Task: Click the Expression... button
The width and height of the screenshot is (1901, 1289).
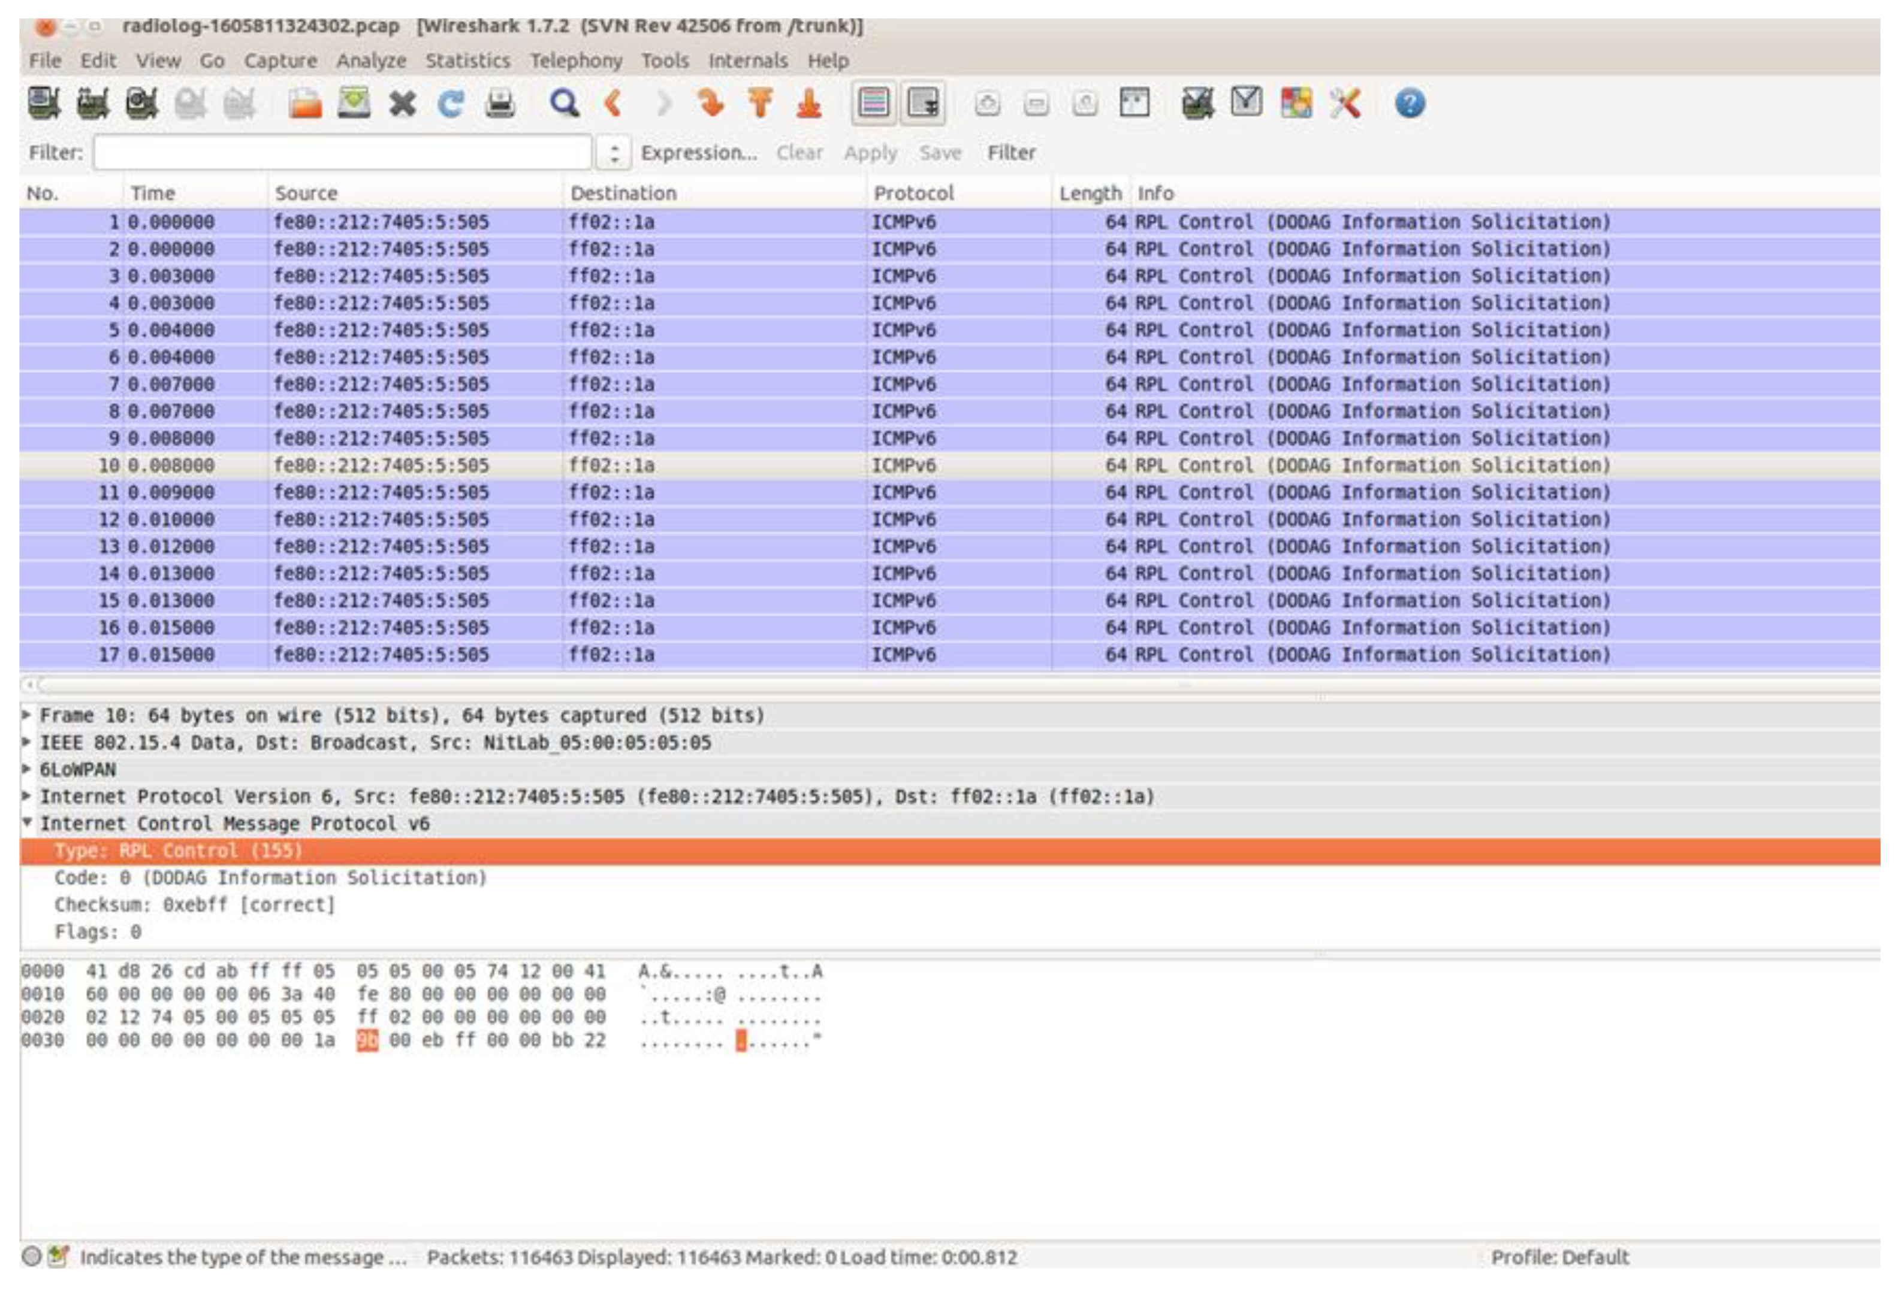Action: [699, 153]
